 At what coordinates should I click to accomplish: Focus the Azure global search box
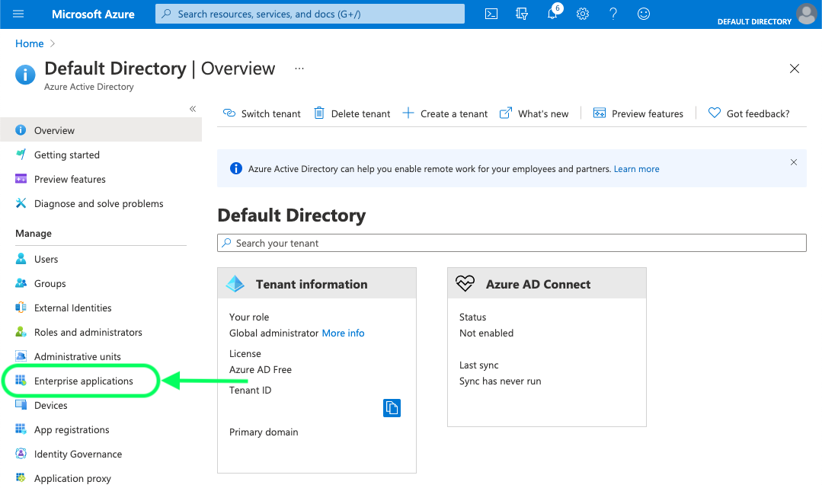(310, 14)
